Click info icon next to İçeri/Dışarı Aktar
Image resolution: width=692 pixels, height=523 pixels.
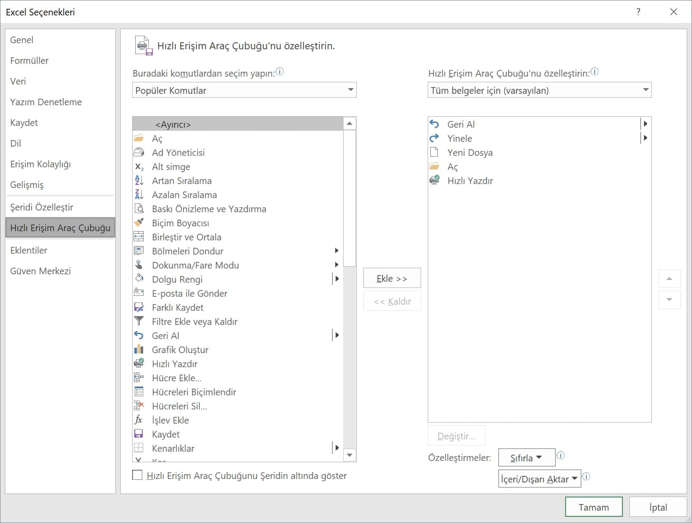586,476
